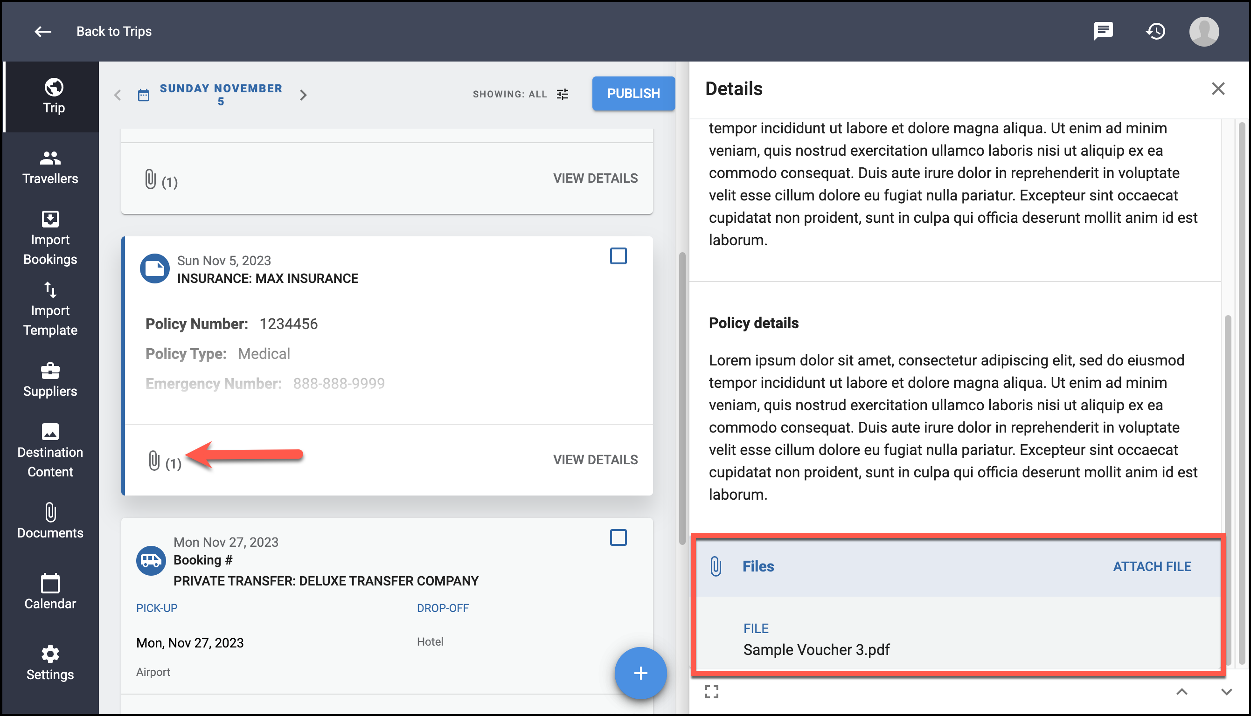Open the Showing: All filter icon
Image resolution: width=1251 pixels, height=716 pixels.
coord(563,94)
